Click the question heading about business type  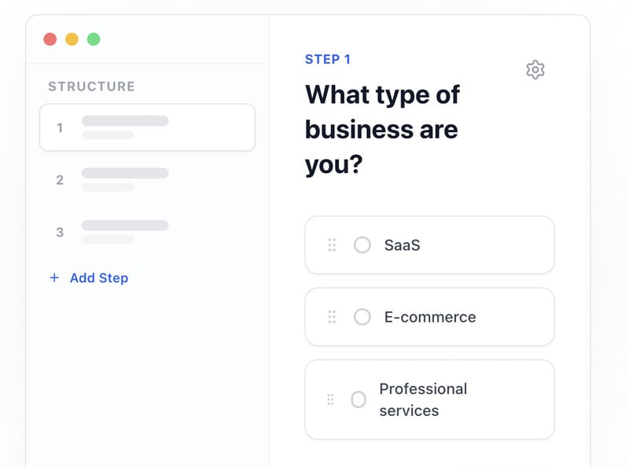(x=382, y=130)
